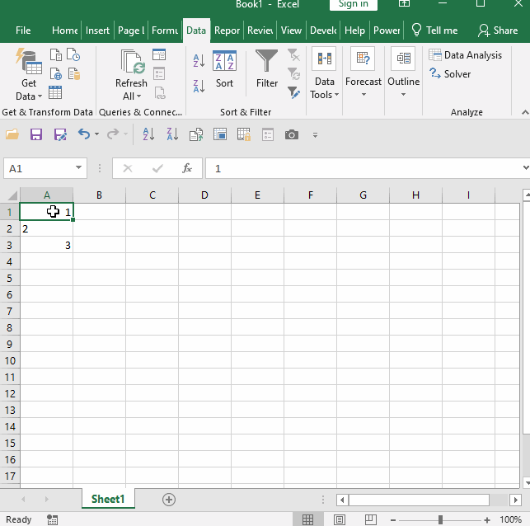Click the Tell me search box

tap(434, 31)
